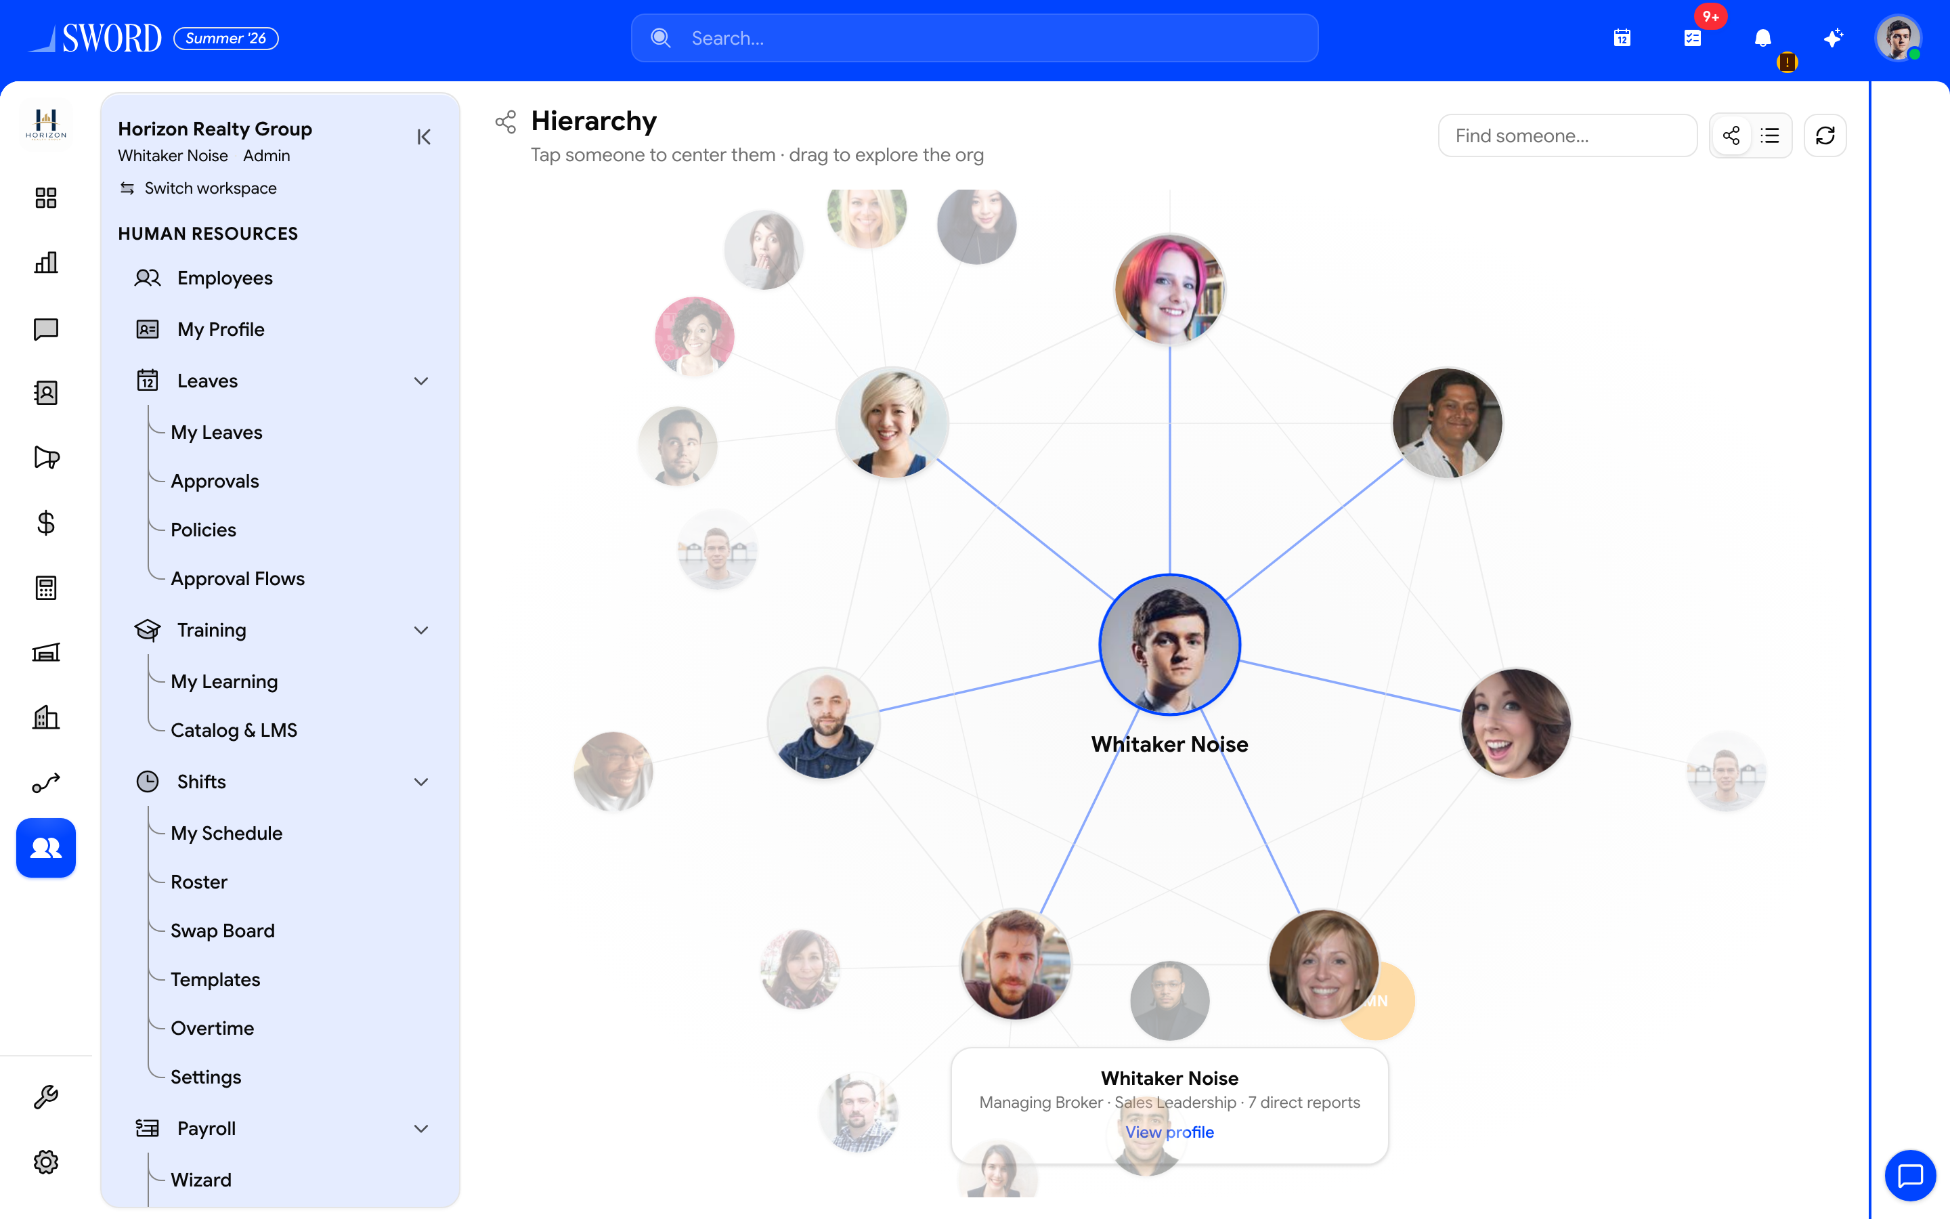
Task: Select the blonde short-haired woman node
Action: pyautogui.click(x=892, y=423)
